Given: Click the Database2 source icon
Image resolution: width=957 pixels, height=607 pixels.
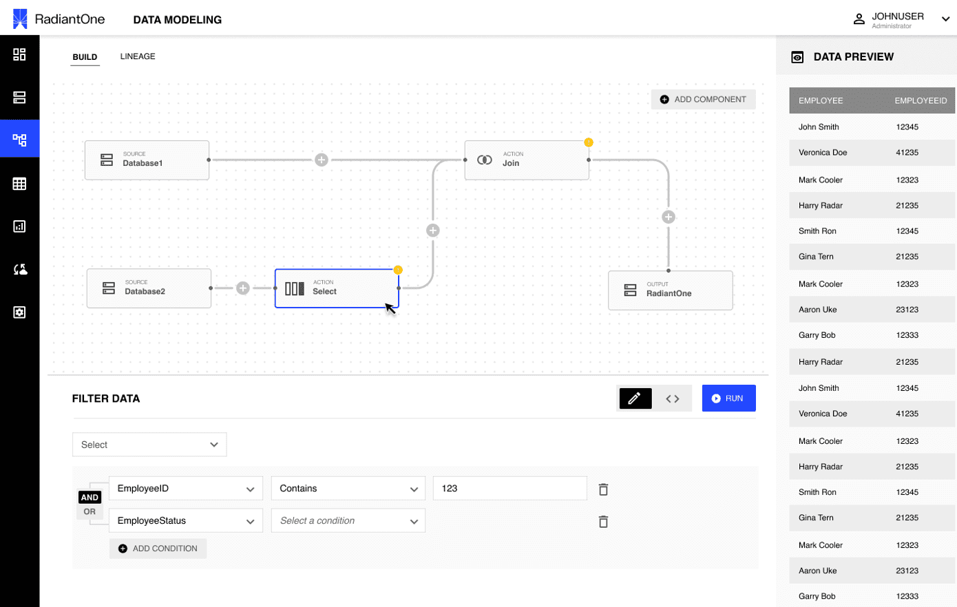Looking at the screenshot, I should click(109, 288).
